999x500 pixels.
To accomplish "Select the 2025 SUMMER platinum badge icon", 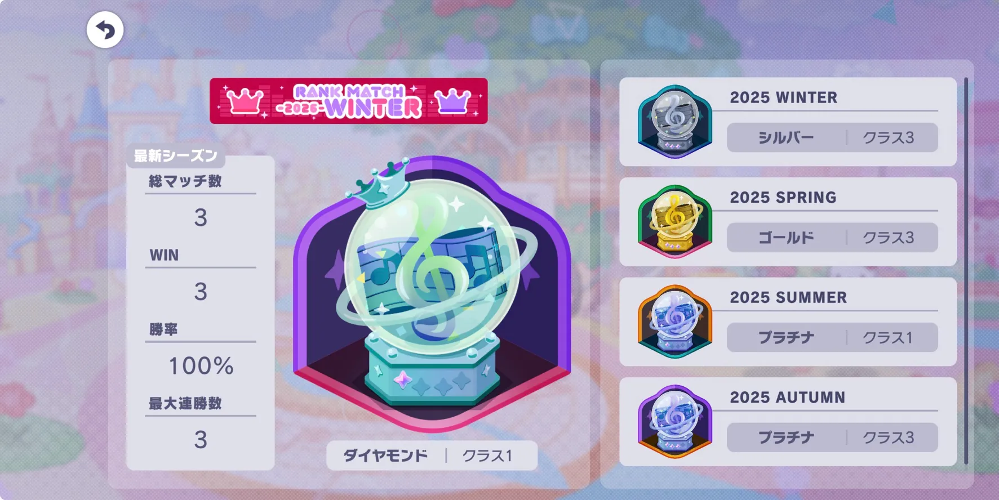I will 675,322.
